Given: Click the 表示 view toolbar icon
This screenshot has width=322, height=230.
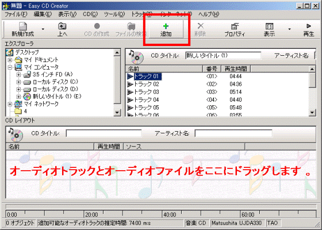Looking at the screenshot, I should 269,26.
